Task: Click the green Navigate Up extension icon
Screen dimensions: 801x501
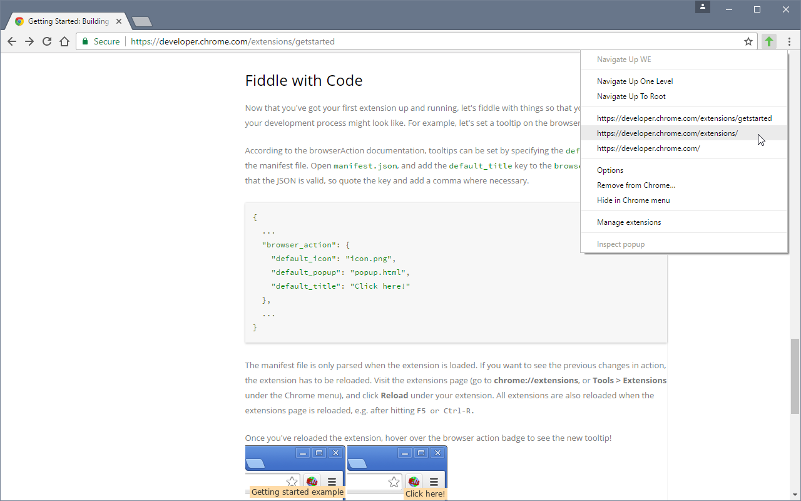Action: (769, 41)
